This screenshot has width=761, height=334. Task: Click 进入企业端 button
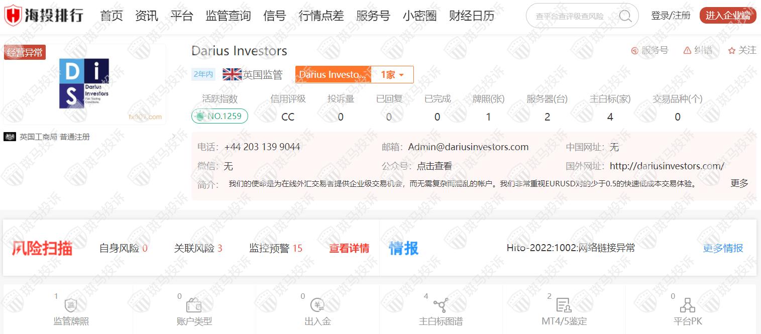coord(728,16)
